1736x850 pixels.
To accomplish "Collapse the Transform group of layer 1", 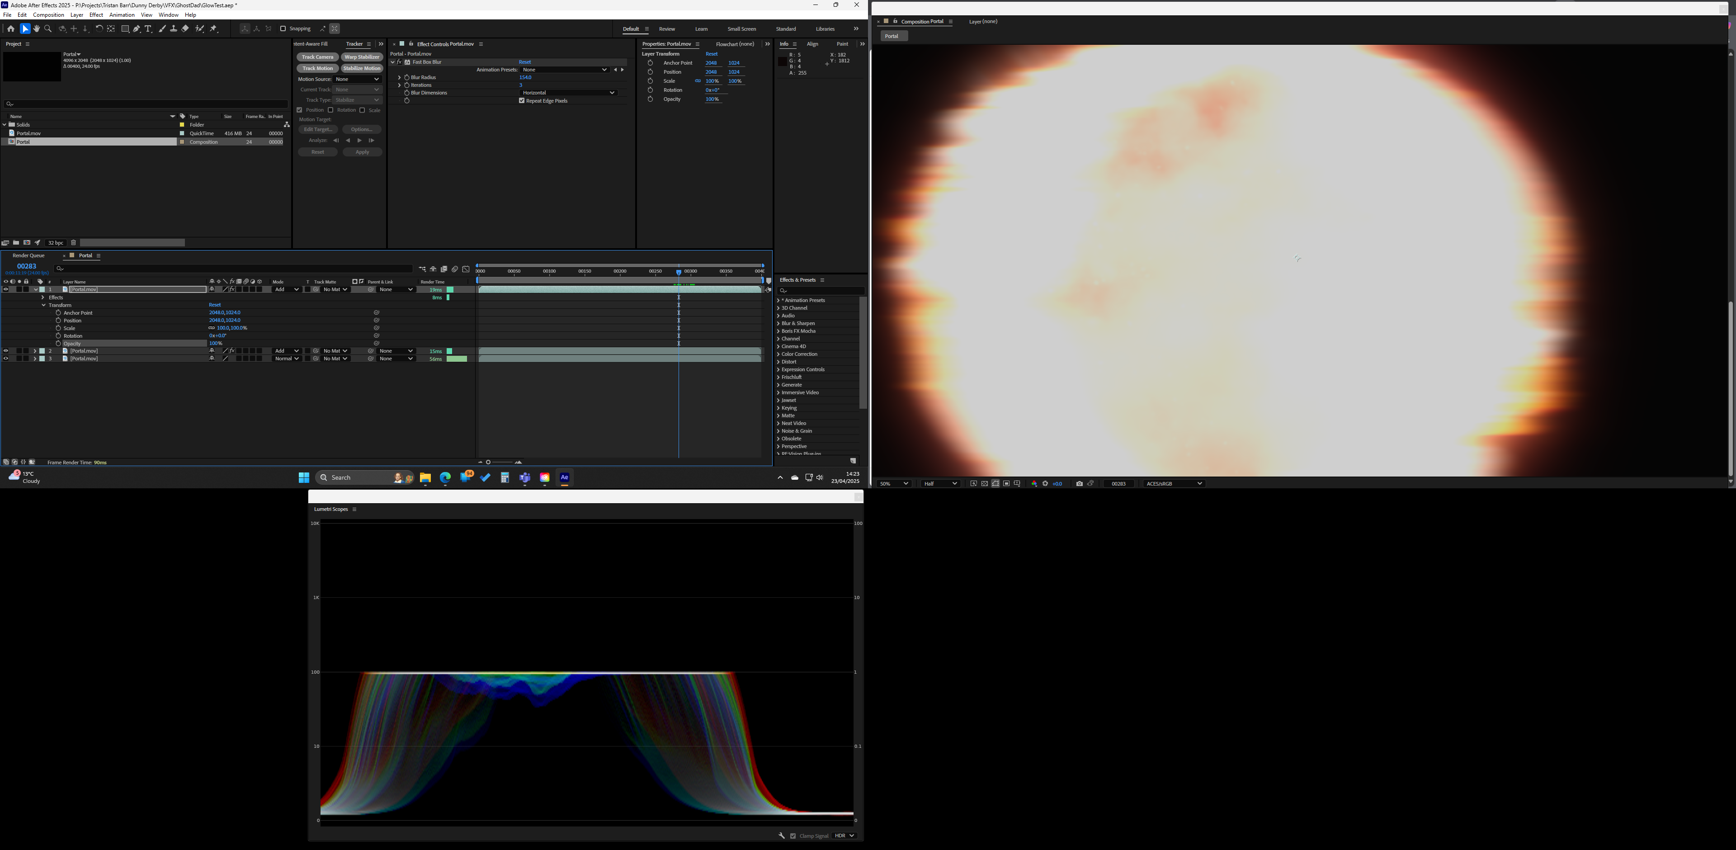I will pyautogui.click(x=44, y=305).
